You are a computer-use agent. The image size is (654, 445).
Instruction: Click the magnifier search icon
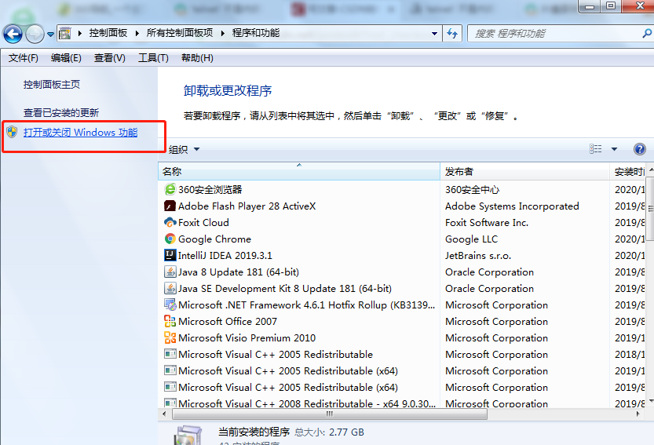click(x=647, y=34)
